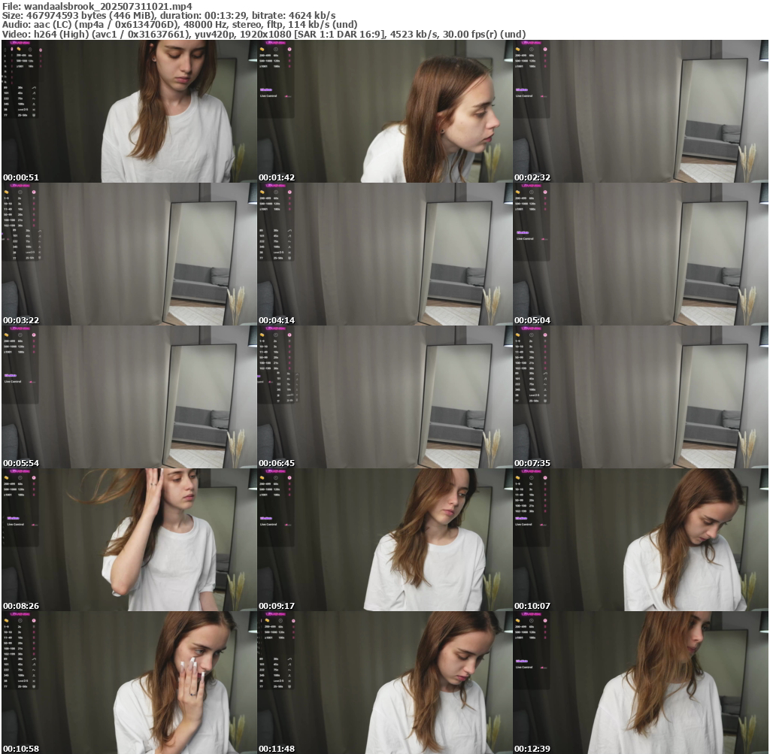The height and width of the screenshot is (754, 770).
Task: Open the frame captured at 00:05:04
Action: (641, 254)
